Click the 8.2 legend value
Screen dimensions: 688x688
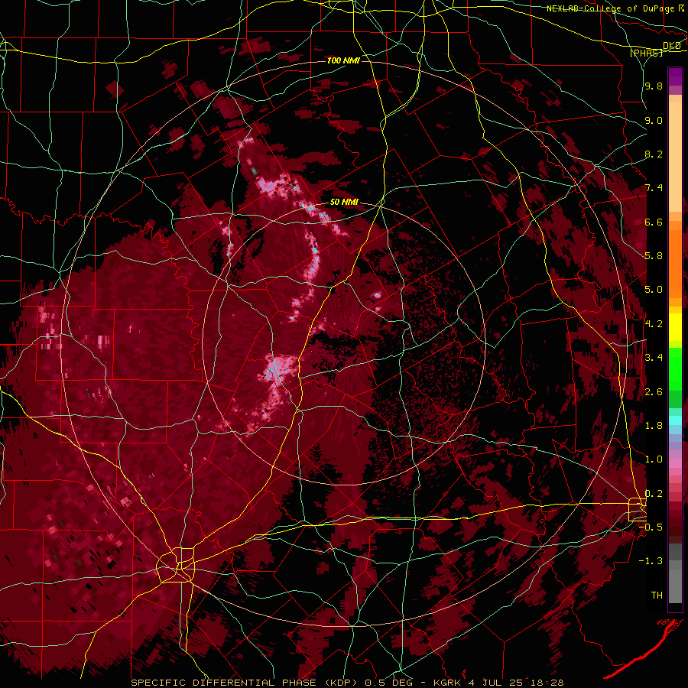click(x=654, y=154)
